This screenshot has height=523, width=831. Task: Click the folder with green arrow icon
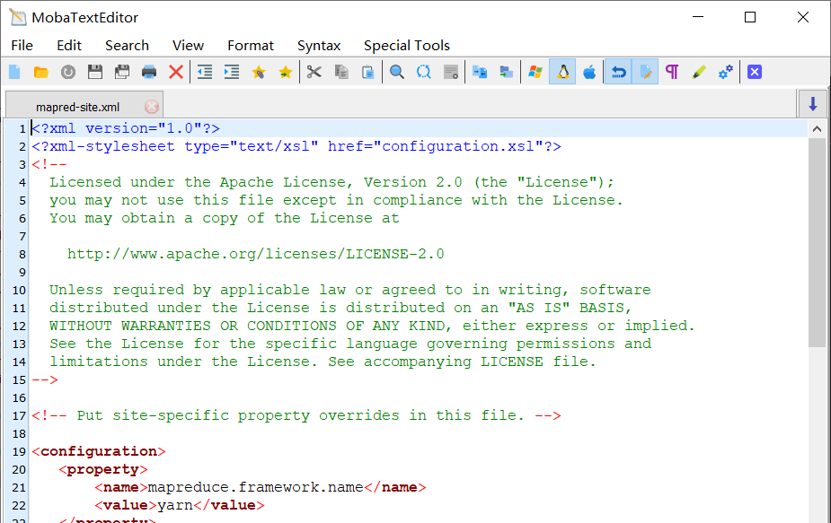[x=507, y=72]
